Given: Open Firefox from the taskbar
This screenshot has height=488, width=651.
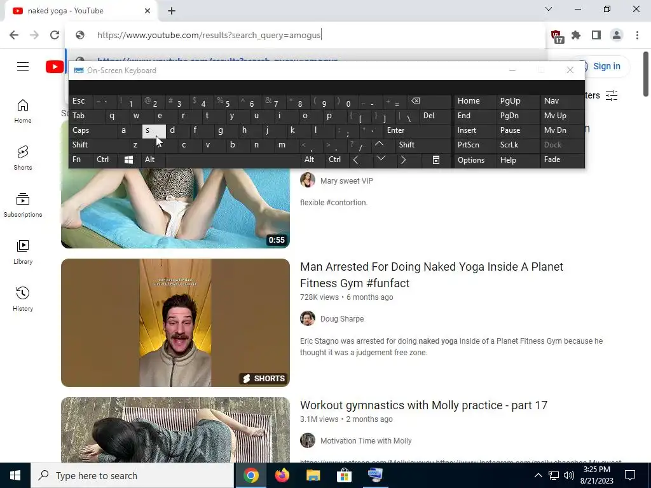Looking at the screenshot, I should [282, 475].
